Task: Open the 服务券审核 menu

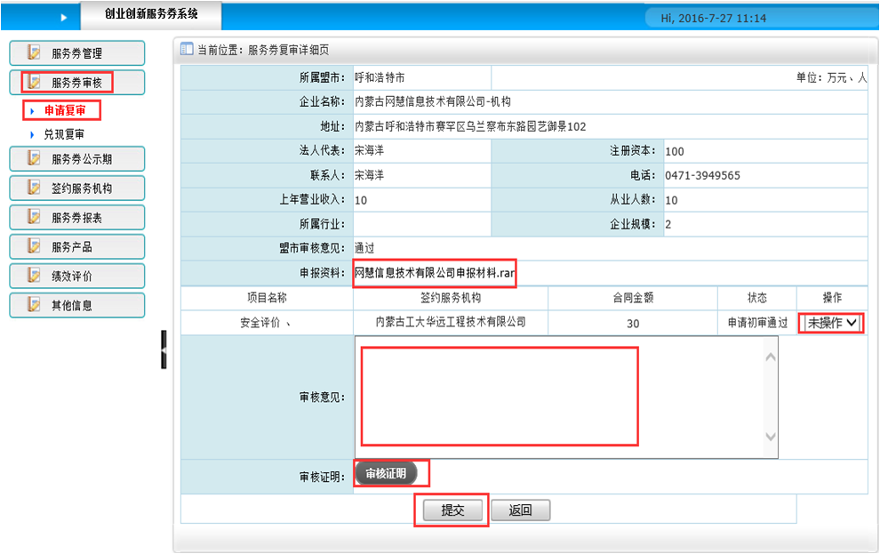Action: [76, 83]
